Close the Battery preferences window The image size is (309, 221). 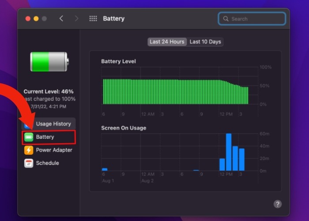[x=28, y=19]
